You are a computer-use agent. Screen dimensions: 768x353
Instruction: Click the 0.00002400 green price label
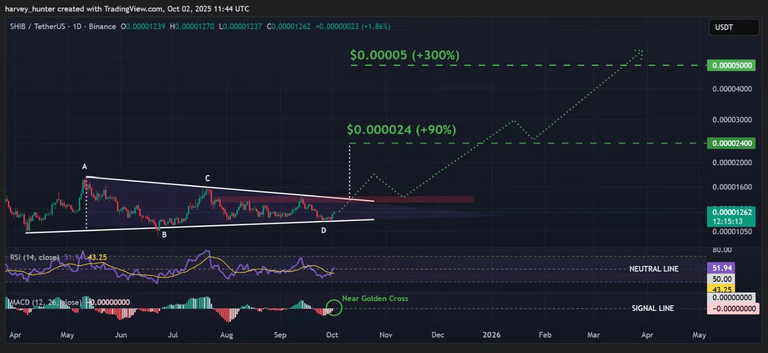pyautogui.click(x=731, y=143)
